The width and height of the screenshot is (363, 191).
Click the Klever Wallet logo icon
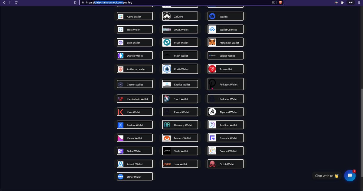120,138
